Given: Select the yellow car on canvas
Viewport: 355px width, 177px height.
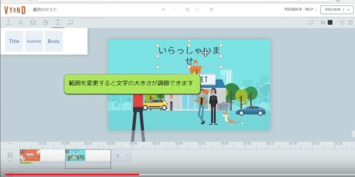Looking at the screenshot, I should 155,105.
